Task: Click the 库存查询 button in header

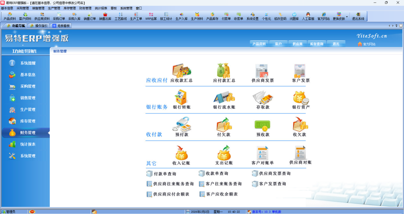Action: (x=316, y=44)
